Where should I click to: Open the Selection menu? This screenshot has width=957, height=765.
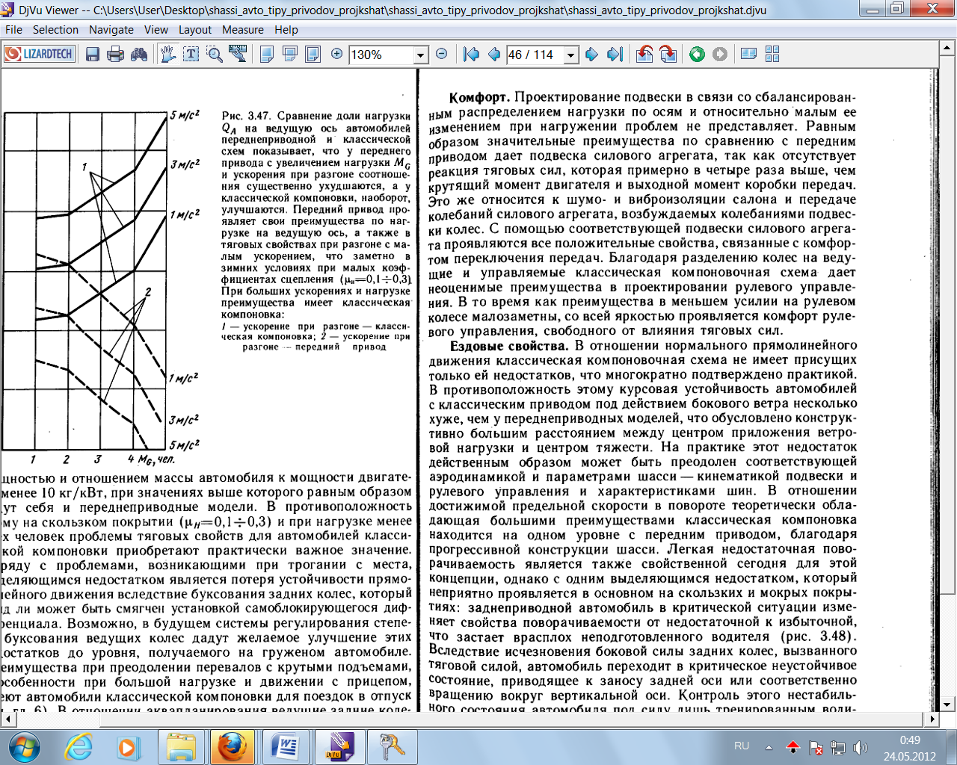[x=55, y=30]
